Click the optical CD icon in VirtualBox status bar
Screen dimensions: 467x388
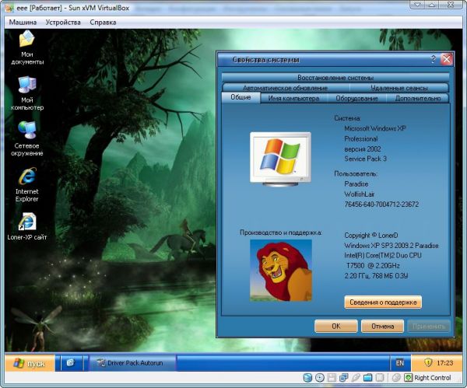click(x=320, y=378)
